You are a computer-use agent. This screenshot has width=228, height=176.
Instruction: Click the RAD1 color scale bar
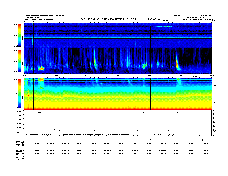(20, 61)
